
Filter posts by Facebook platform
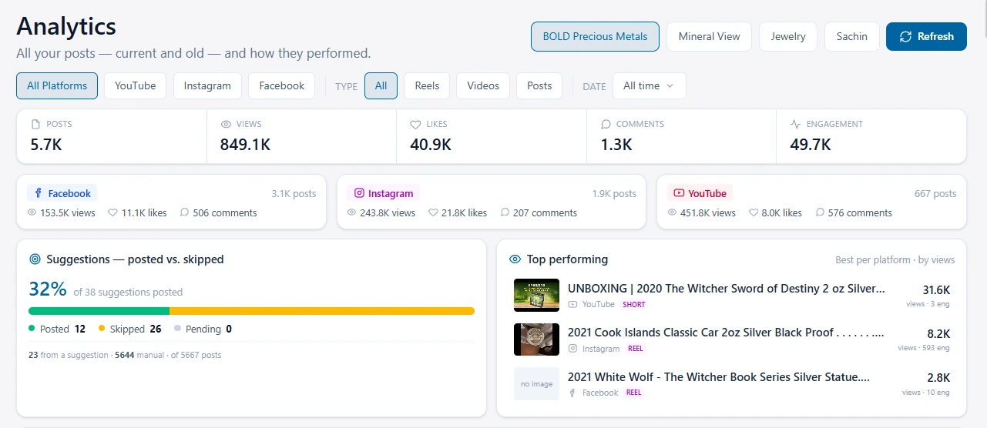click(x=282, y=85)
